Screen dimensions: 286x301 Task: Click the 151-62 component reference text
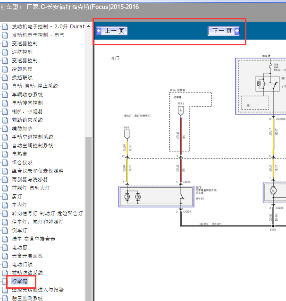click(x=200, y=199)
